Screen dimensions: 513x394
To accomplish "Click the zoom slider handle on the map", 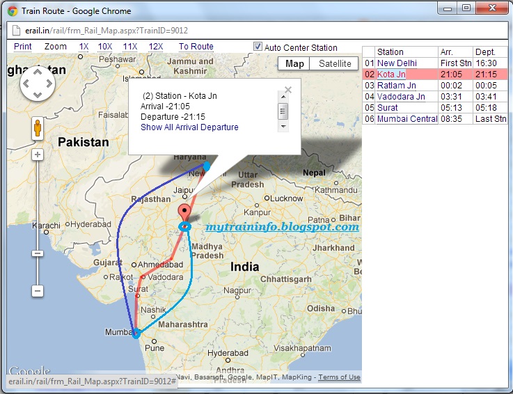I will click(38, 253).
